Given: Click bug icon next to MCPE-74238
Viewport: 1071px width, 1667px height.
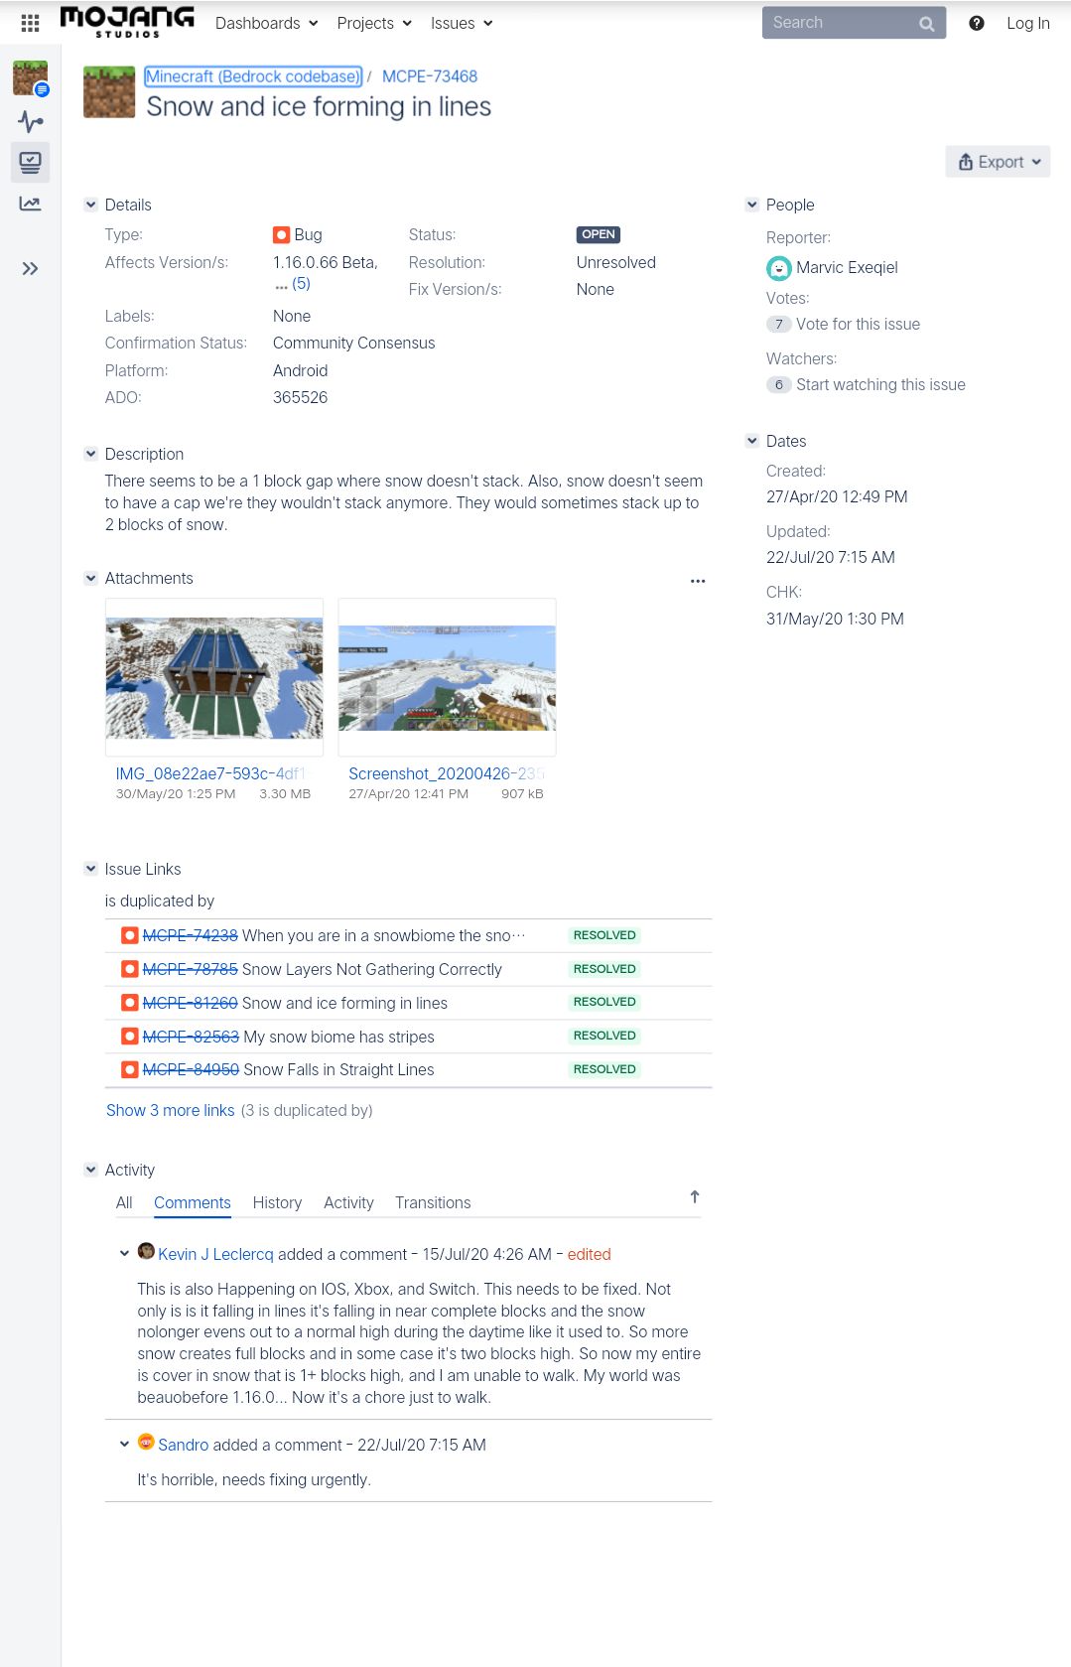Looking at the screenshot, I should click(129, 935).
